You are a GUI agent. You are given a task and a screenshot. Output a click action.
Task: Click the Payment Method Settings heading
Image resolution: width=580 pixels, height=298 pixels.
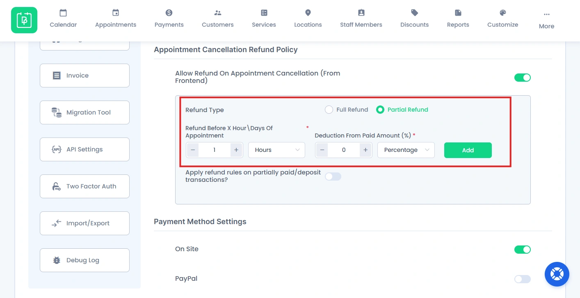tap(200, 222)
